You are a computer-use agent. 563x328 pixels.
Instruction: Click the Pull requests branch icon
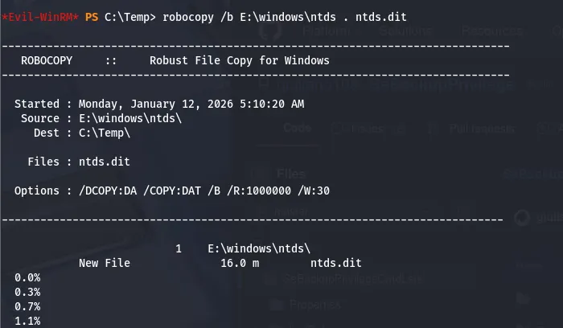point(430,128)
